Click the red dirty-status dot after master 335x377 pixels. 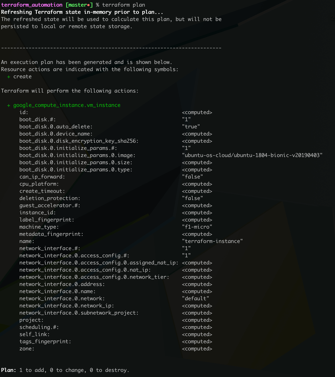88,5
